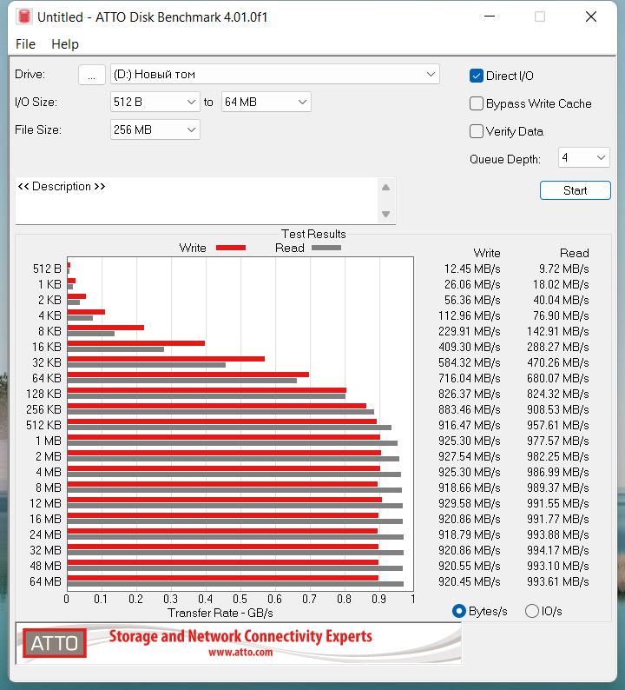Select the Bytes/s radio button
625x690 pixels.
(459, 611)
